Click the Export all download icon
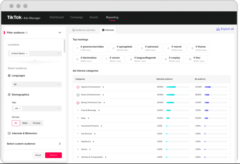The image size is (240, 164). (x=218, y=29)
